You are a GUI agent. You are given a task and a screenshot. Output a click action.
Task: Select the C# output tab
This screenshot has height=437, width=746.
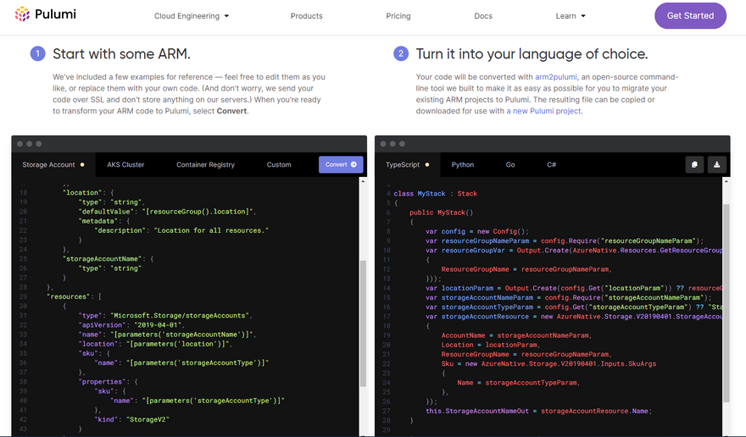click(551, 165)
